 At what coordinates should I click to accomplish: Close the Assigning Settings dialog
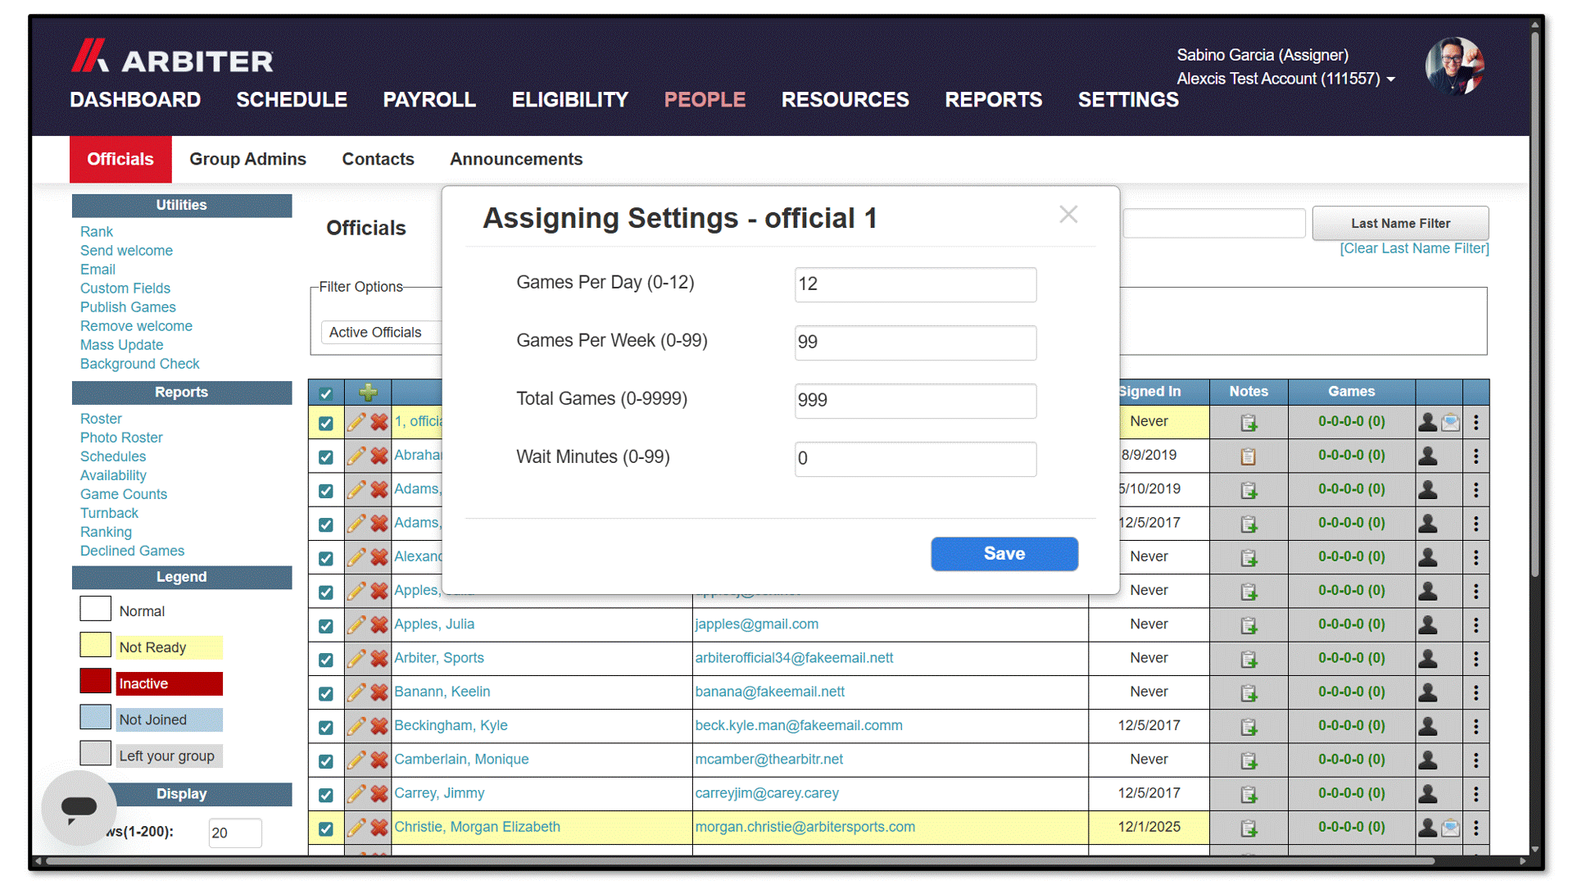pyautogui.click(x=1068, y=215)
